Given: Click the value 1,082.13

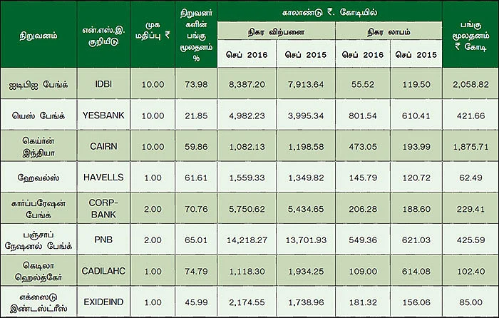Looking at the screenshot, I should coord(247,147).
